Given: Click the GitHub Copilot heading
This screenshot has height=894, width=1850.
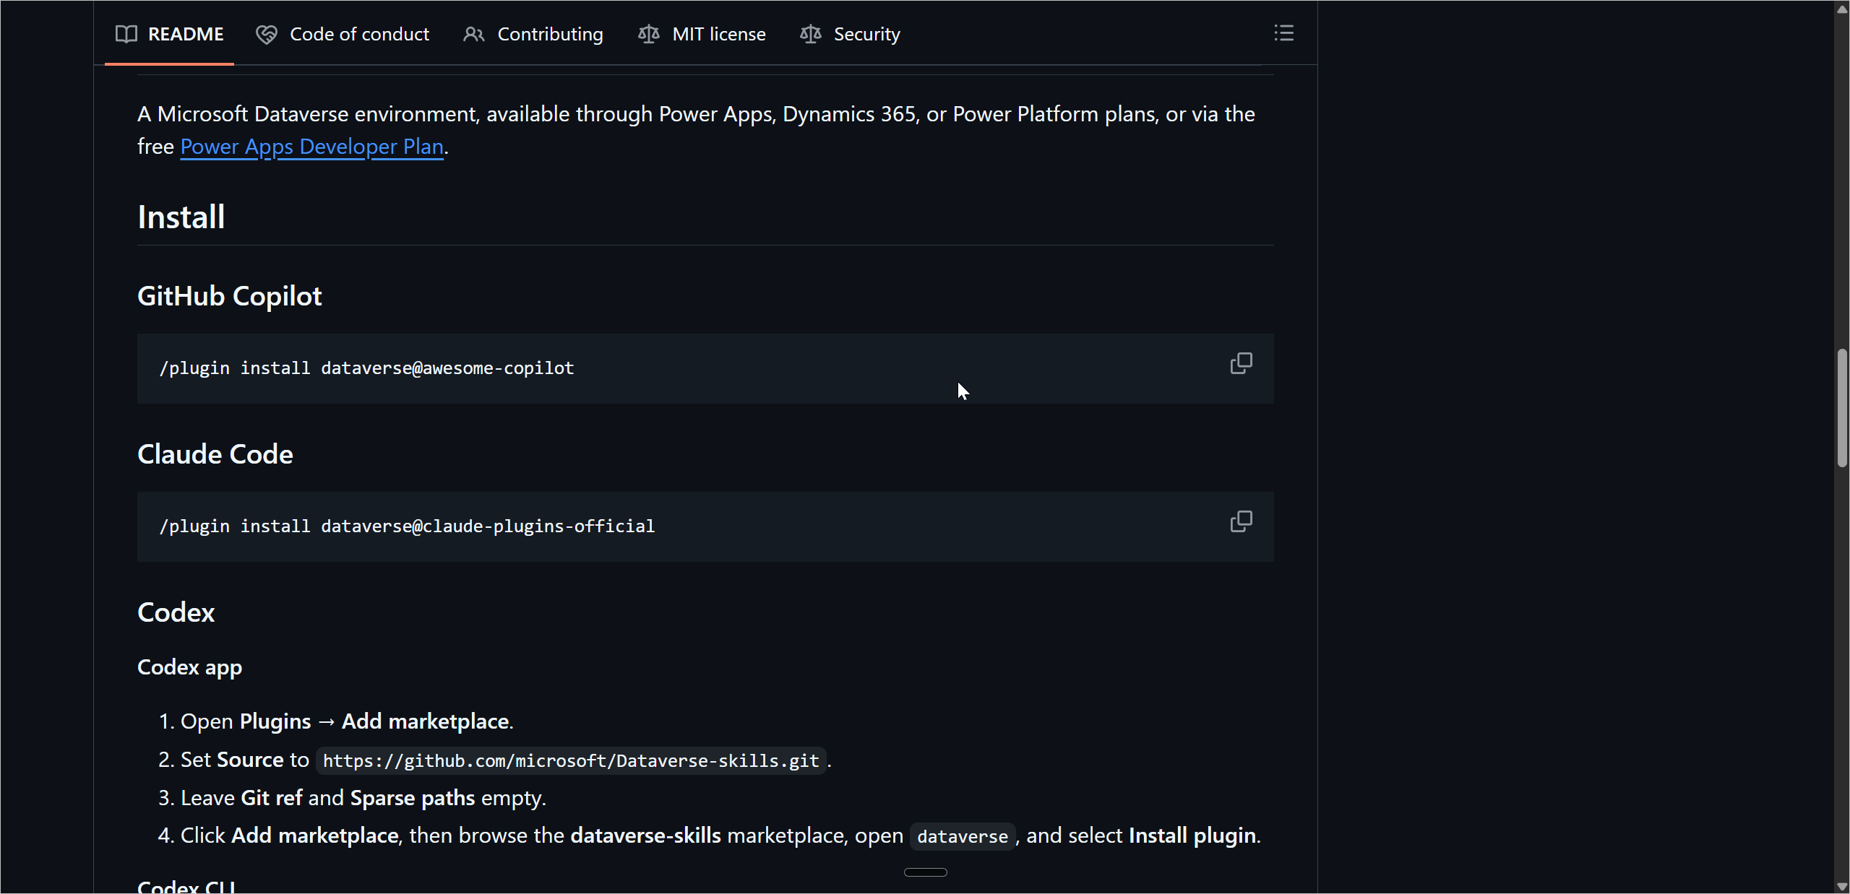Looking at the screenshot, I should [230, 297].
